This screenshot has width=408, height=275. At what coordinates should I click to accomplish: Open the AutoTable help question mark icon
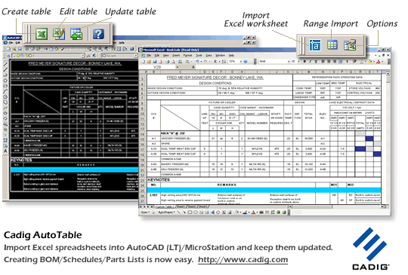[98, 34]
